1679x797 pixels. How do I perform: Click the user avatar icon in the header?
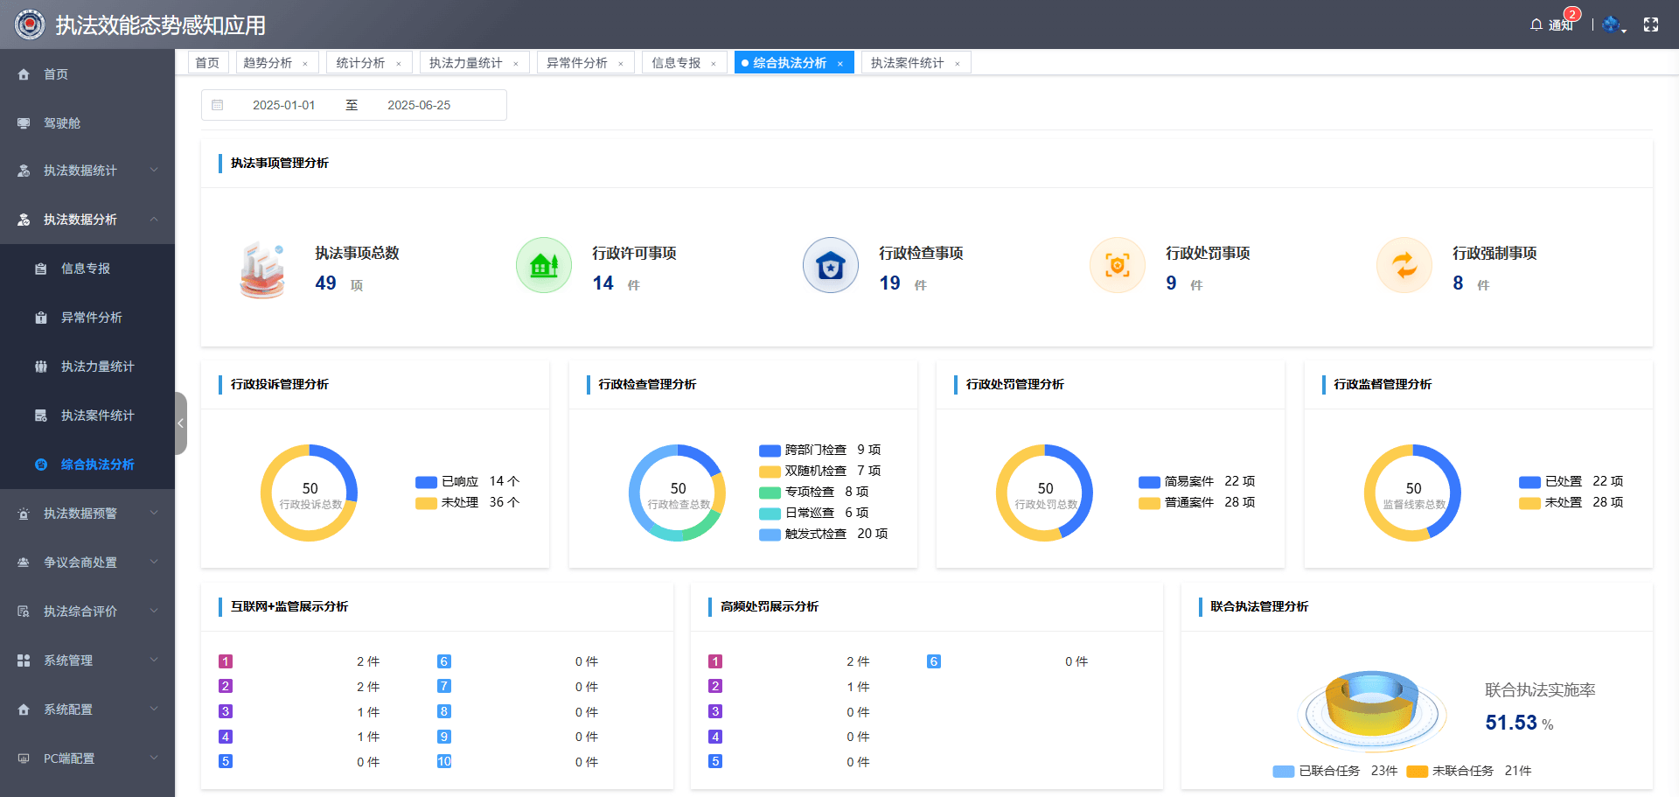[x=1609, y=24]
